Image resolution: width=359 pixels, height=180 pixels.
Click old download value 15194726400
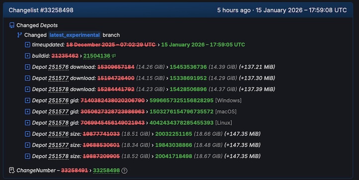pyautogui.click(x=116, y=78)
